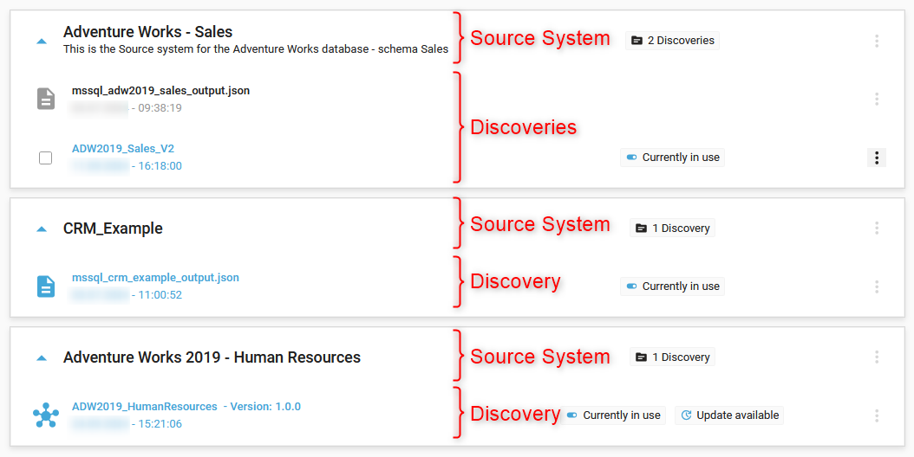Image resolution: width=914 pixels, height=457 pixels.
Task: Click Currently in use tag on ADW2019_Sales_V2
Action: (672, 158)
